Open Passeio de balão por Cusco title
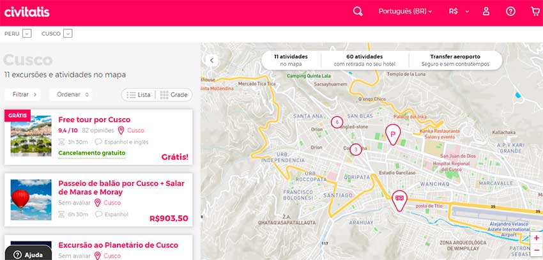The width and height of the screenshot is (543, 260). click(121, 188)
